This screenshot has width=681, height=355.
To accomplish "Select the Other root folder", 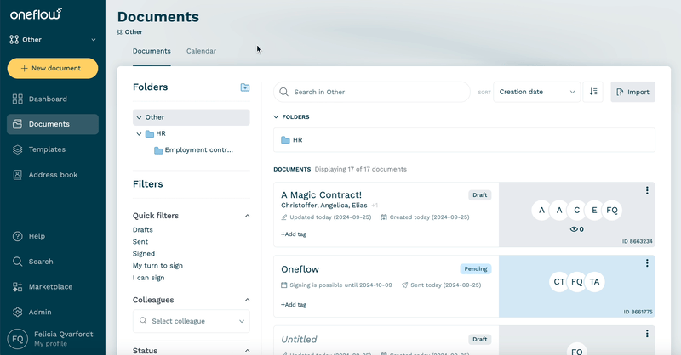I will [191, 117].
